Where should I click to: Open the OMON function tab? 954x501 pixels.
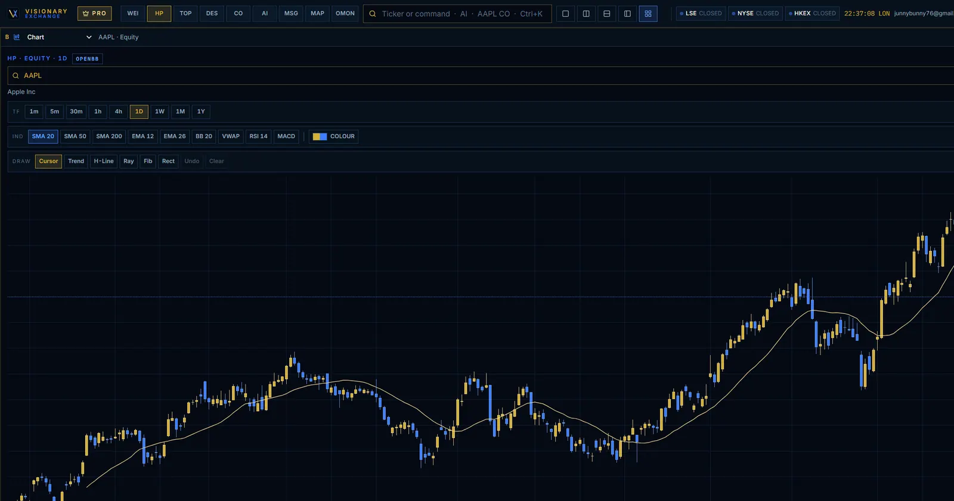345,13
